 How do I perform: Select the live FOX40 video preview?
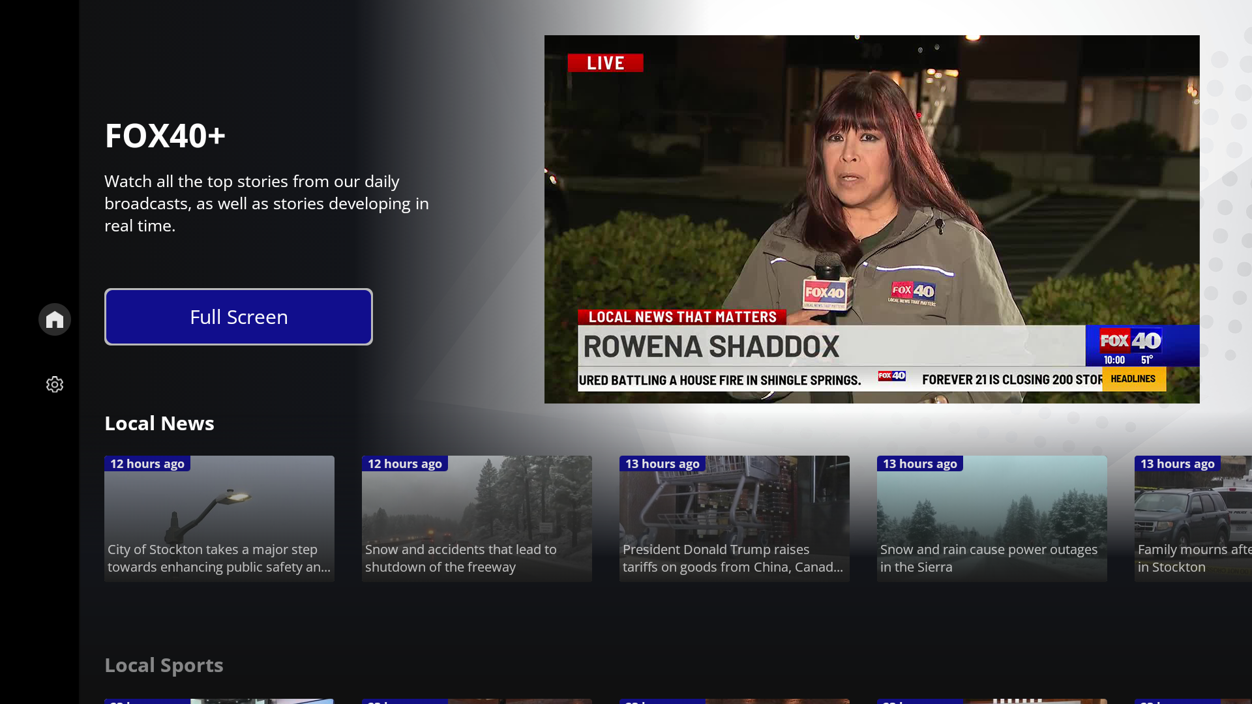click(872, 219)
